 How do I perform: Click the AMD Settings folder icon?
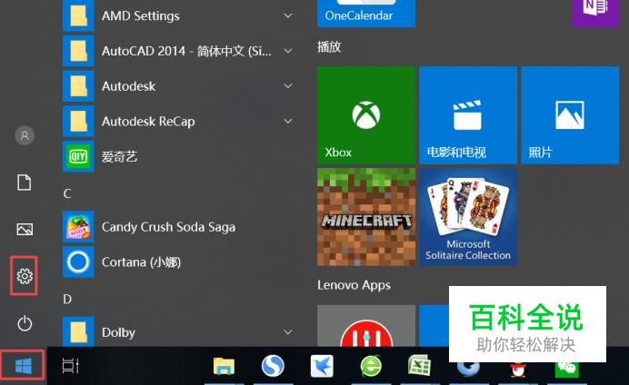coord(78,15)
